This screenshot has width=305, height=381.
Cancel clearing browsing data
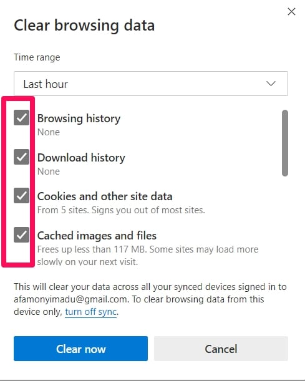221,349
